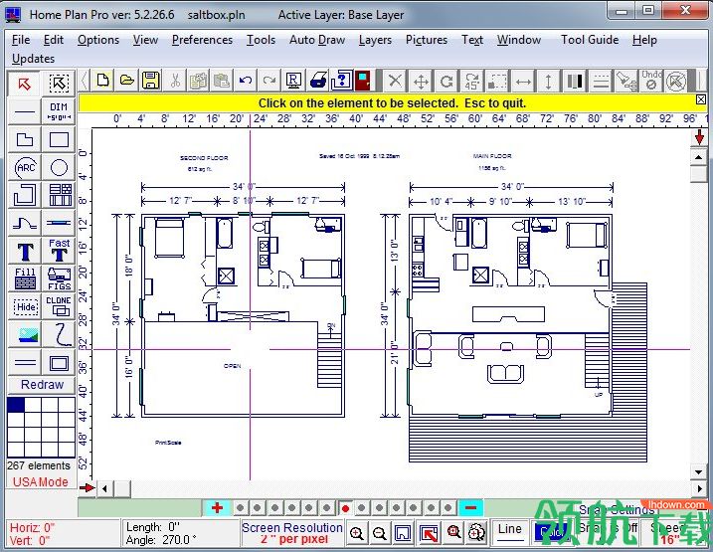This screenshot has width=713, height=552.
Task: Select the freehand curve tool
Action: (59, 334)
